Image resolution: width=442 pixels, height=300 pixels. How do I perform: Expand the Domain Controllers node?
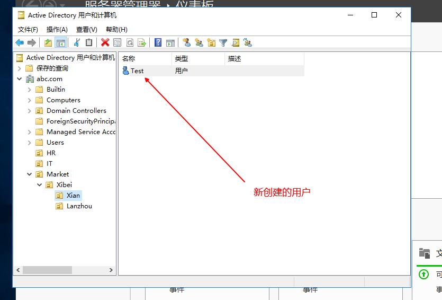(x=29, y=111)
